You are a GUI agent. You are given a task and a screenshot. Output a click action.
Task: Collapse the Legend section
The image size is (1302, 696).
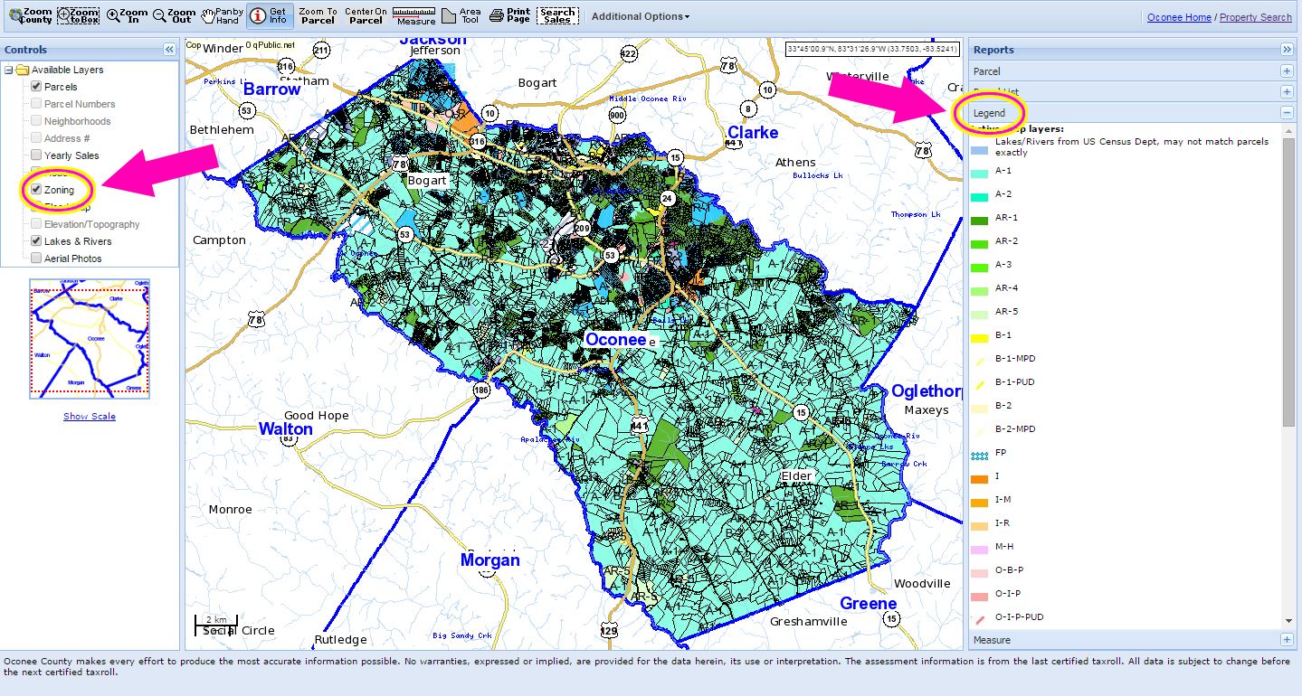1288,112
